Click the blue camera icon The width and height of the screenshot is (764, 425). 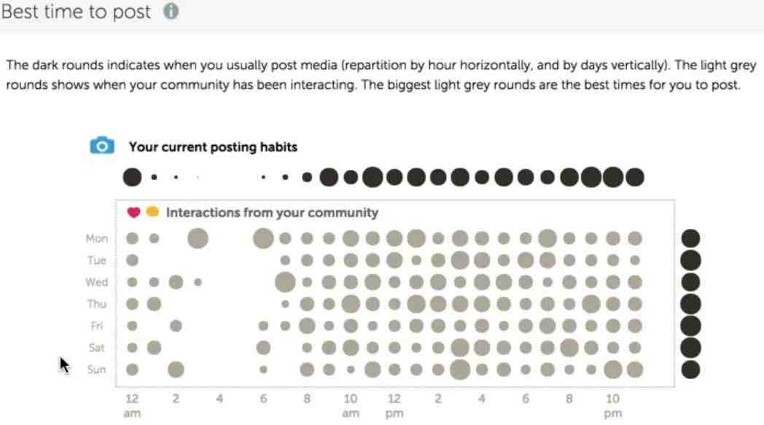[102, 145]
